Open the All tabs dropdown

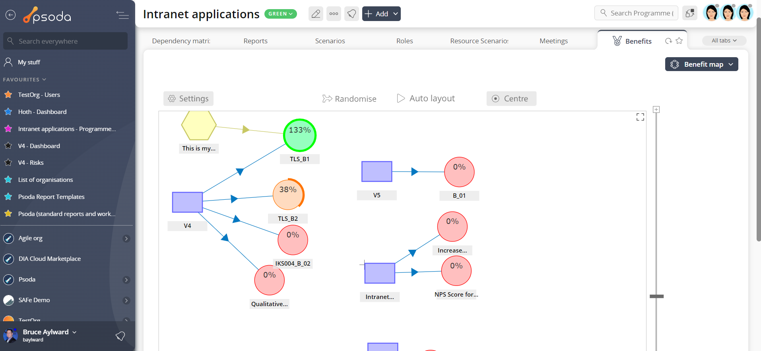pos(724,40)
